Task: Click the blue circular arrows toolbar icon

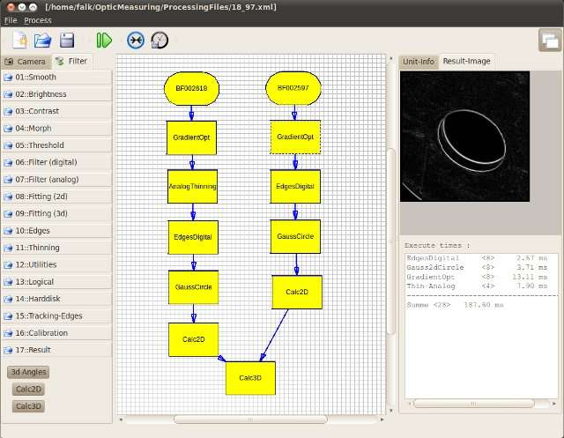Action: tap(136, 40)
